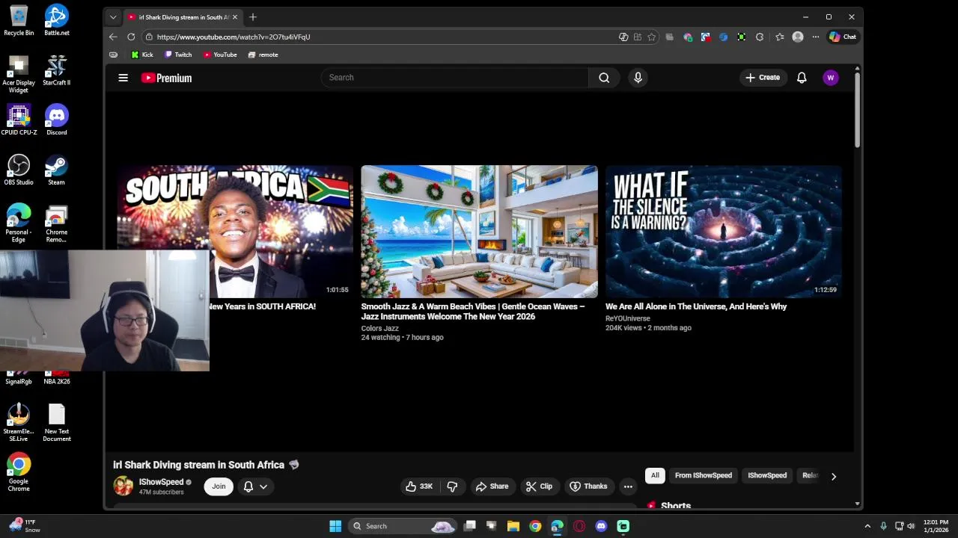Open the browser Extensions puzzle icon
This screenshot has width=958, height=538.
[x=760, y=37]
